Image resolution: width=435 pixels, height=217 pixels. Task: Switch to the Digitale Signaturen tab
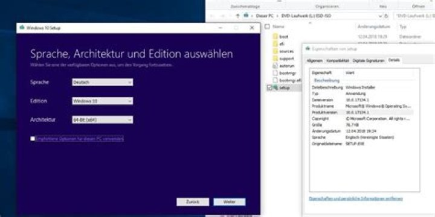tap(369, 61)
